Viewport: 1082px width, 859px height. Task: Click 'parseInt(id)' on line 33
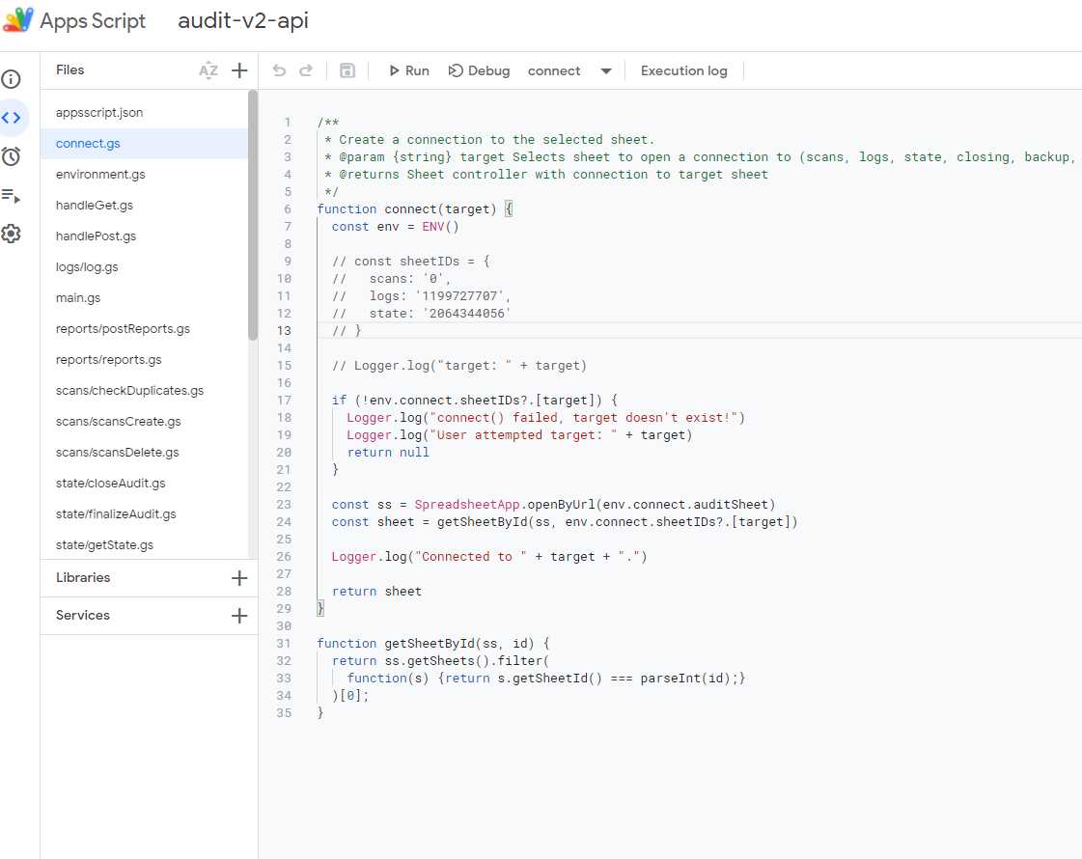685,679
